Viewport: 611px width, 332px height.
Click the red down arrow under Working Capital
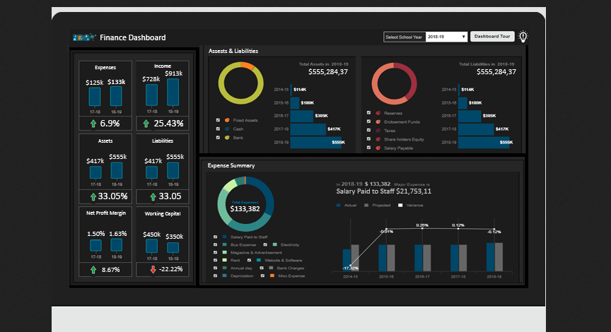(152, 269)
